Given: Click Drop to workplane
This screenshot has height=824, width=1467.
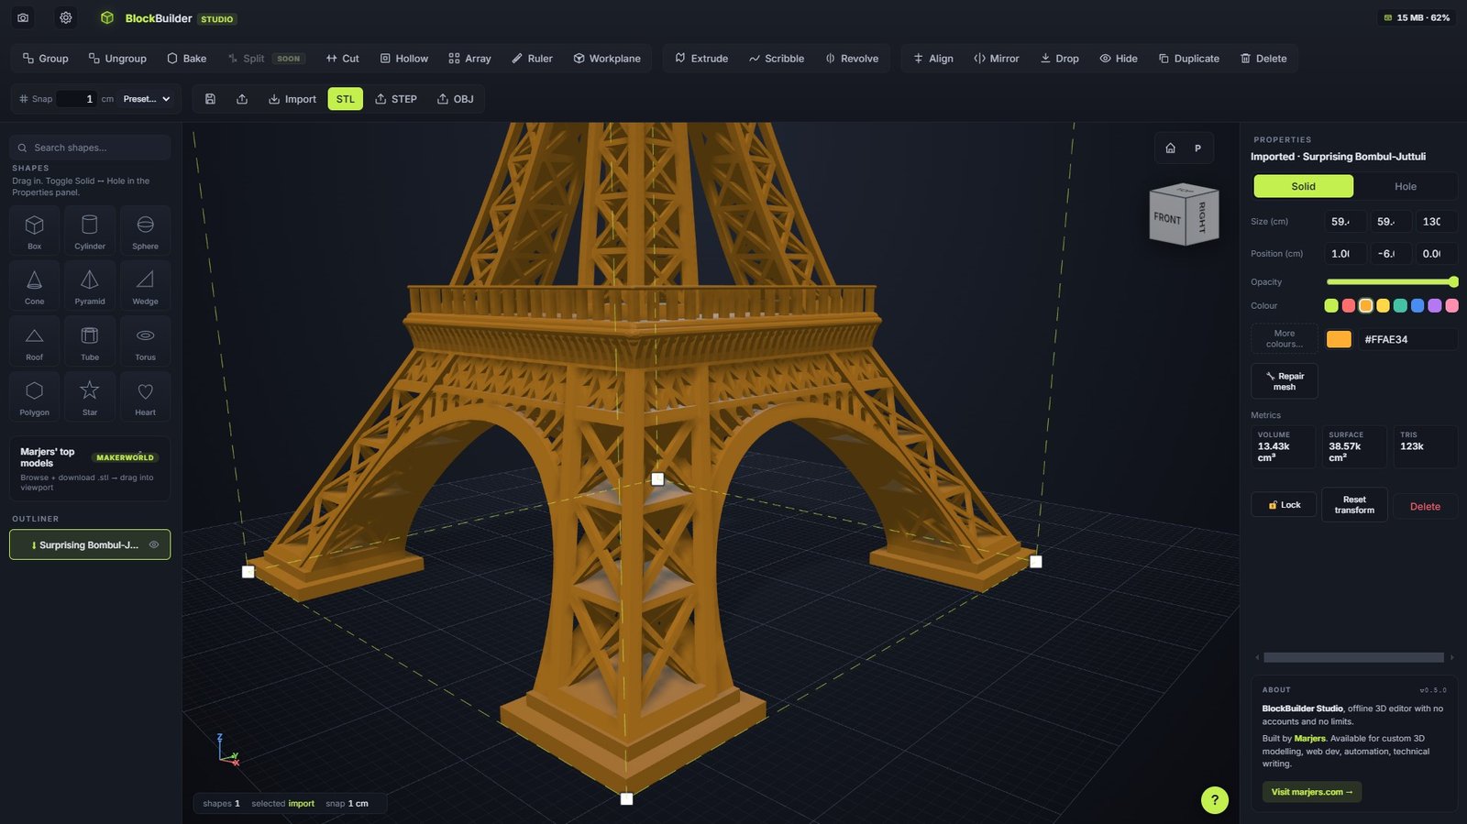Looking at the screenshot, I should click(x=1059, y=58).
